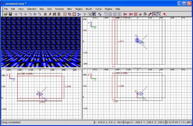This screenshot has width=193, height=126.
Task: Click the Origin coordinates in status bar
Action: (144, 122)
